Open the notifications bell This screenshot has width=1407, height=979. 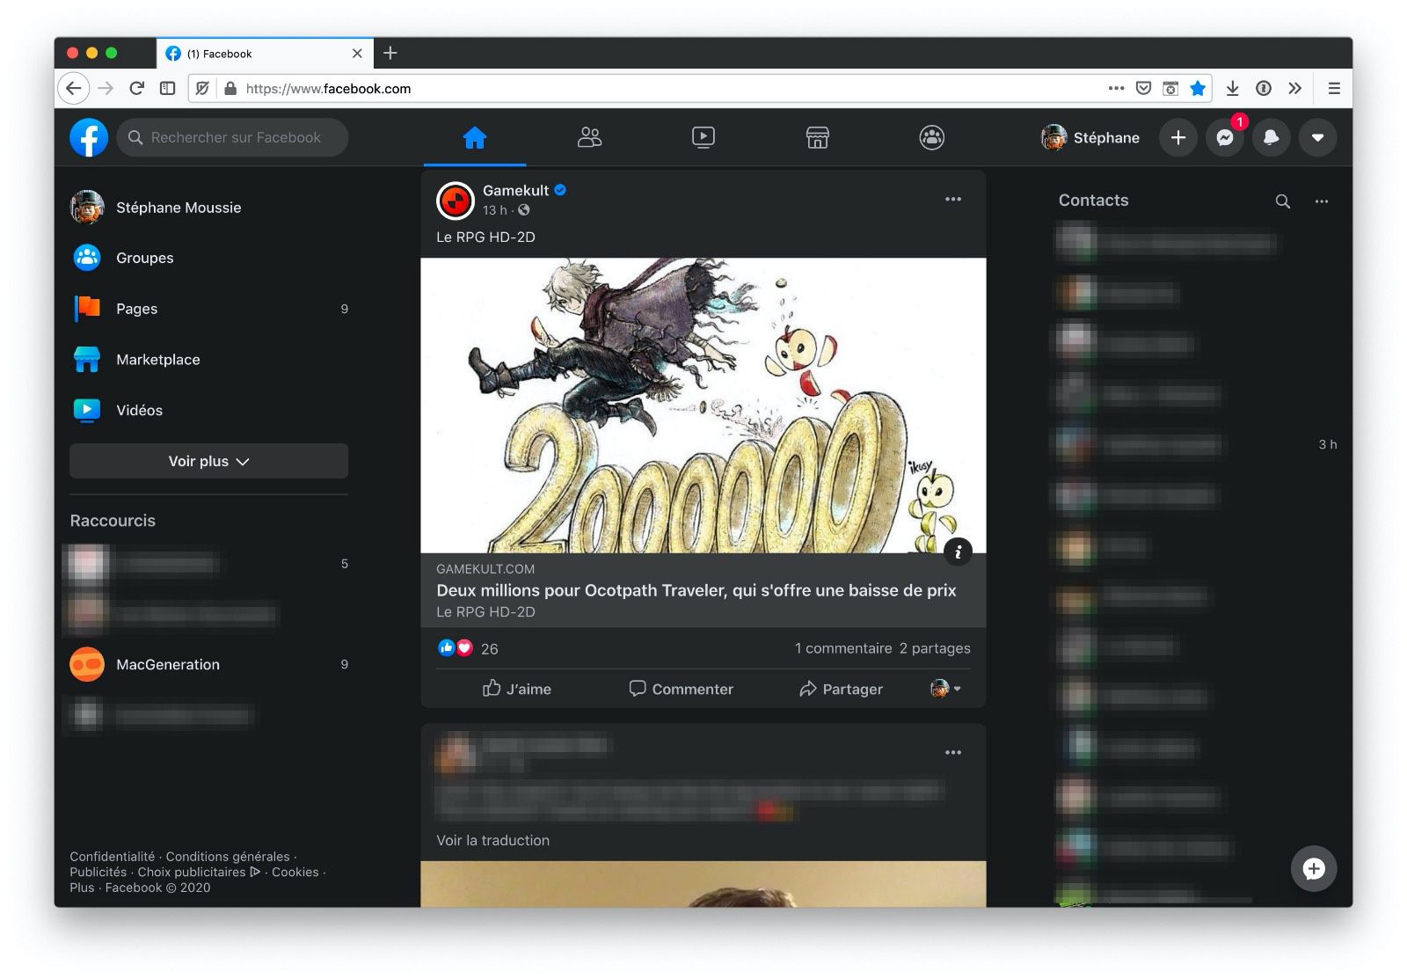(1272, 137)
